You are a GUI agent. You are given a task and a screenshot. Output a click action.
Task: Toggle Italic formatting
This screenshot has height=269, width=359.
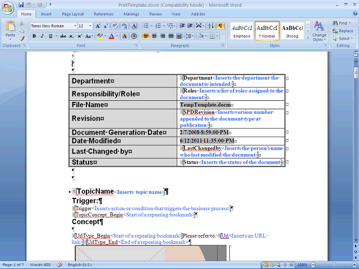[43, 36]
